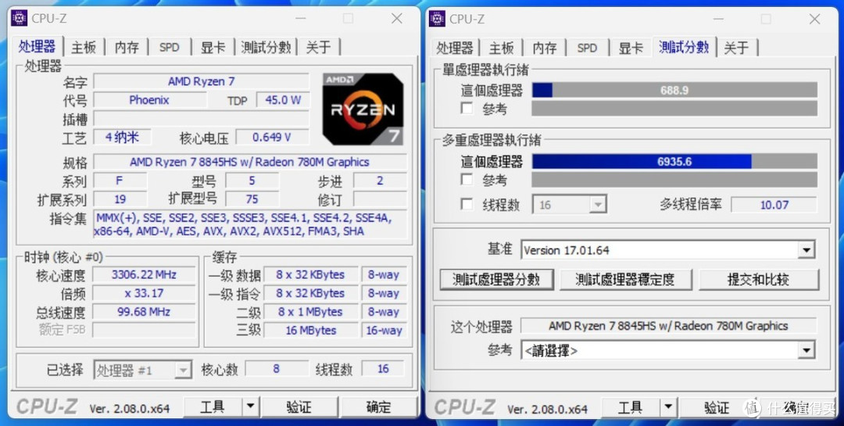The image size is (844, 426).
Task: Click the 总线速度 value 99.68 MHz
Action: pos(144,312)
